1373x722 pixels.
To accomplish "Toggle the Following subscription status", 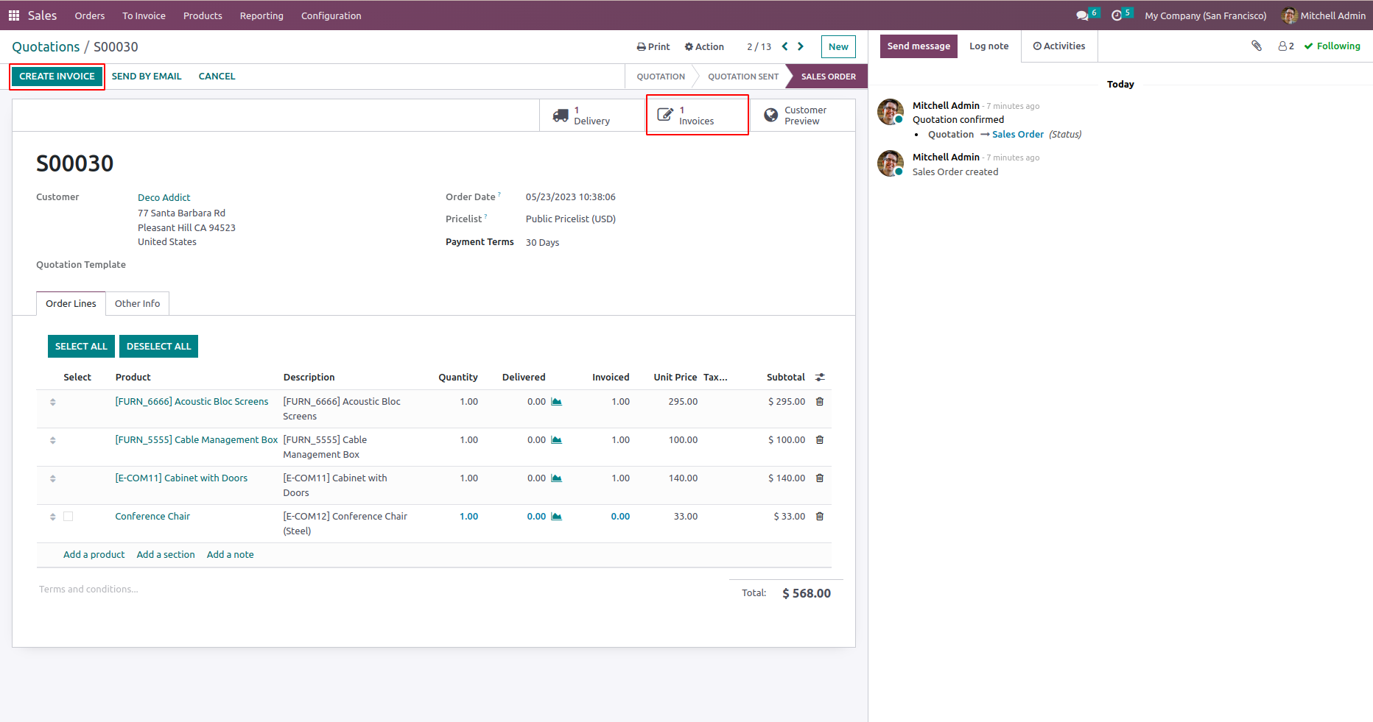I will point(1332,46).
